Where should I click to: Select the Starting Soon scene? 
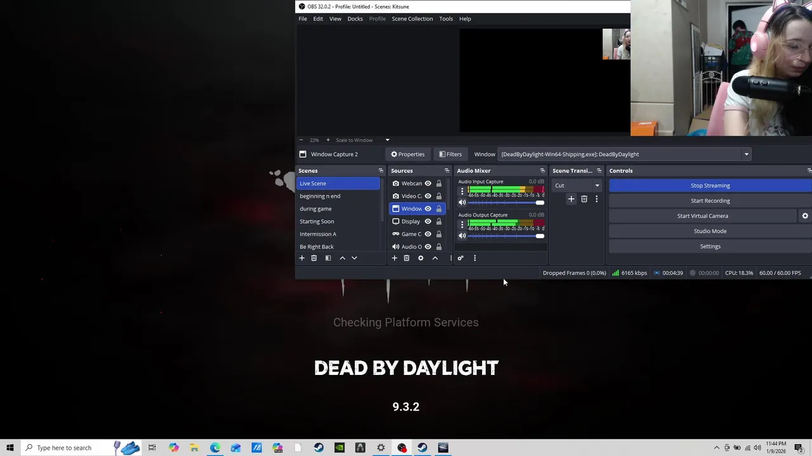tap(338, 221)
